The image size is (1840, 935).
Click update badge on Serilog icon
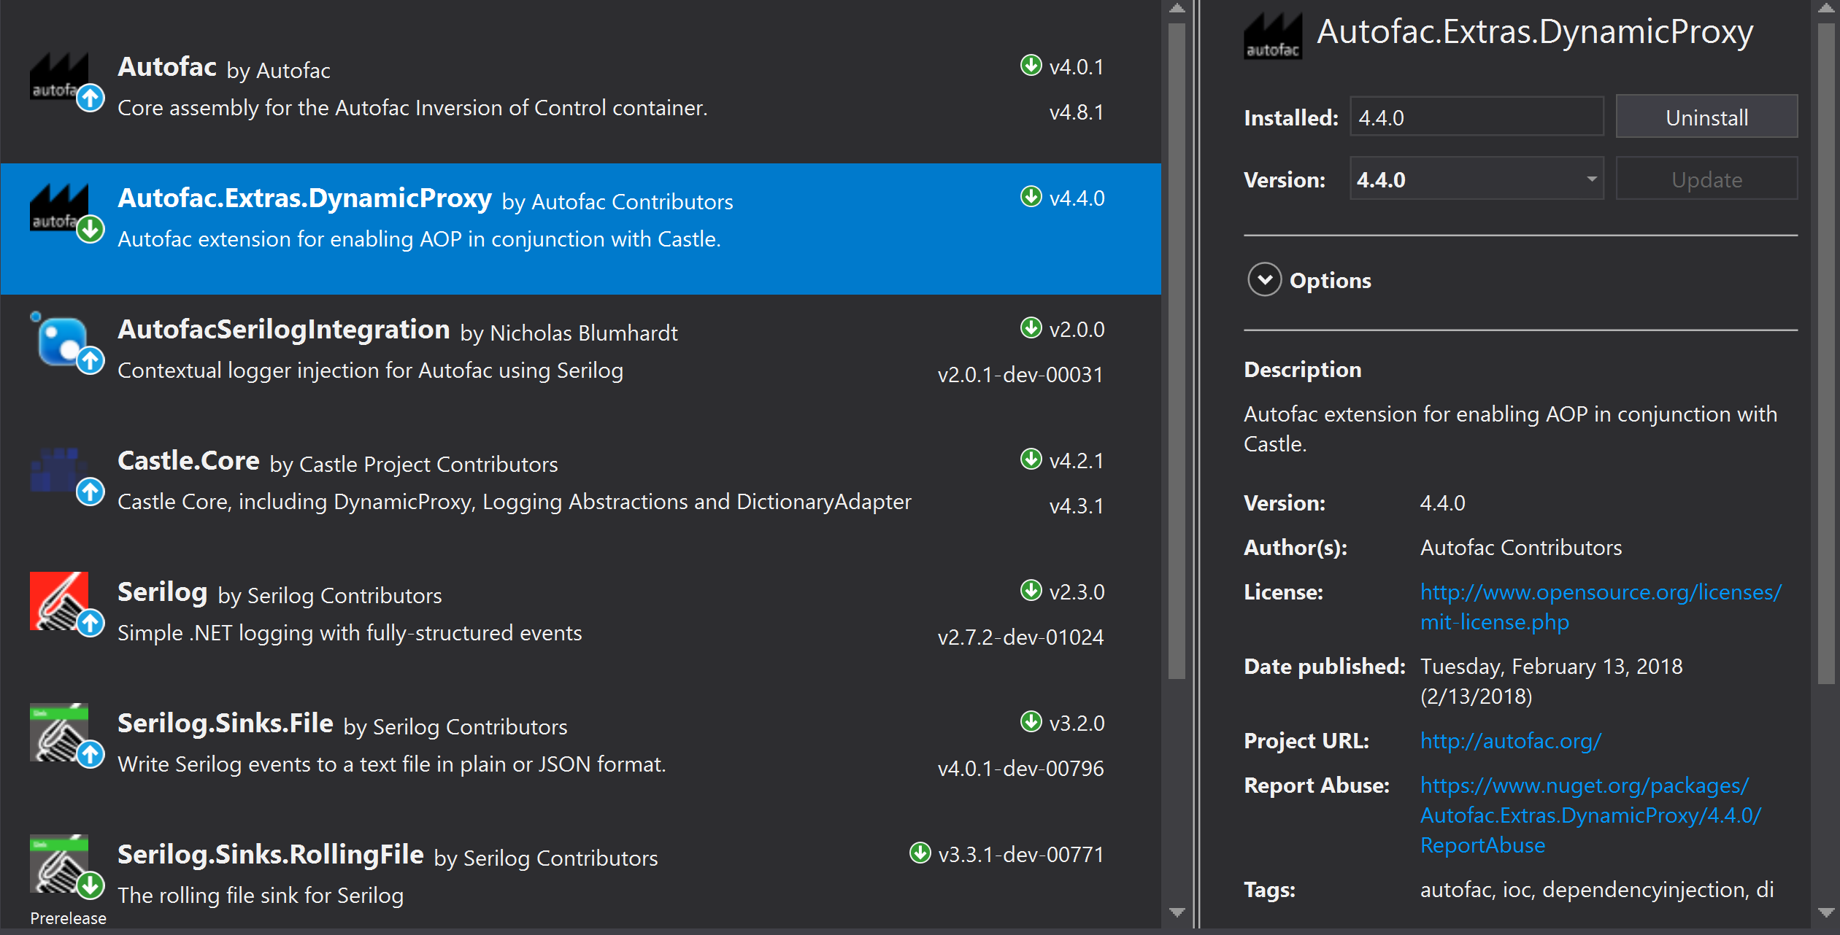[x=91, y=622]
